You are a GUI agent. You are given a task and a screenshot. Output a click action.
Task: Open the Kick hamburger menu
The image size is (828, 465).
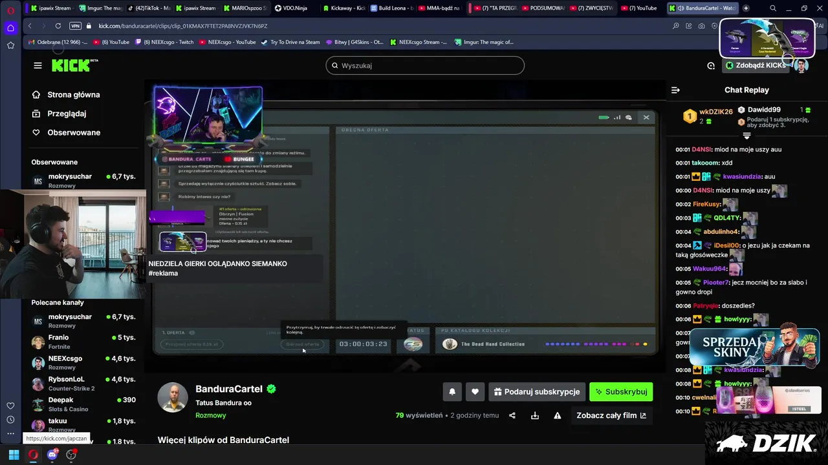pos(38,65)
